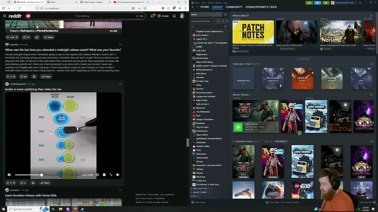The width and height of the screenshot is (378, 212).
Task: Open Reddit Rules footer link
Action: pos(141,195)
